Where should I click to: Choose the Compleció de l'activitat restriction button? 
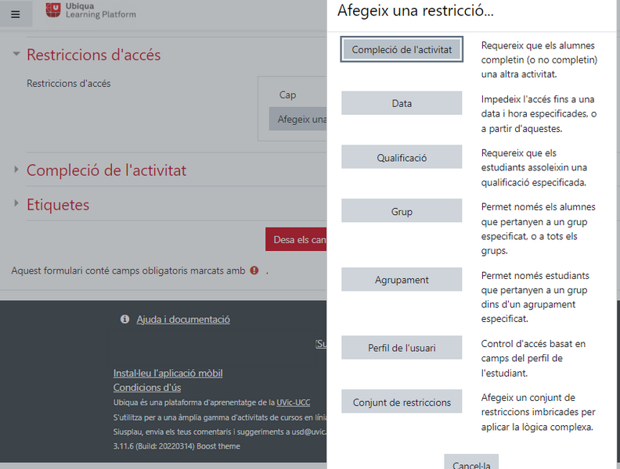(x=402, y=49)
